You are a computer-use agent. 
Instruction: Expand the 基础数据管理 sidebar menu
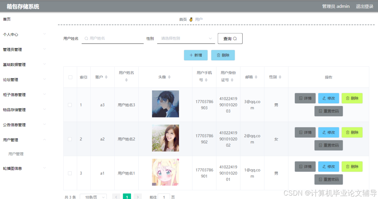click(24, 65)
